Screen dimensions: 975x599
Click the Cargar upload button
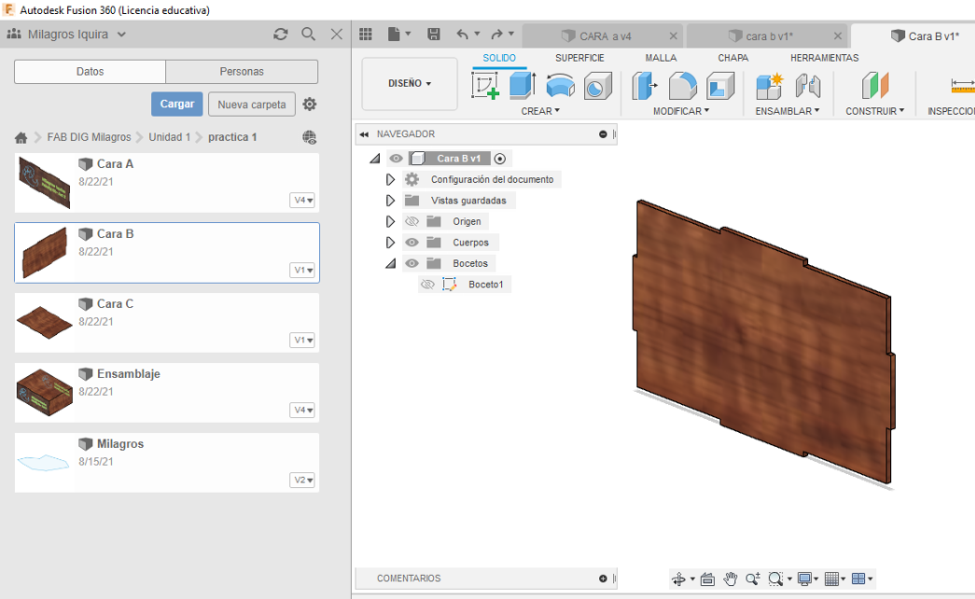tap(176, 104)
